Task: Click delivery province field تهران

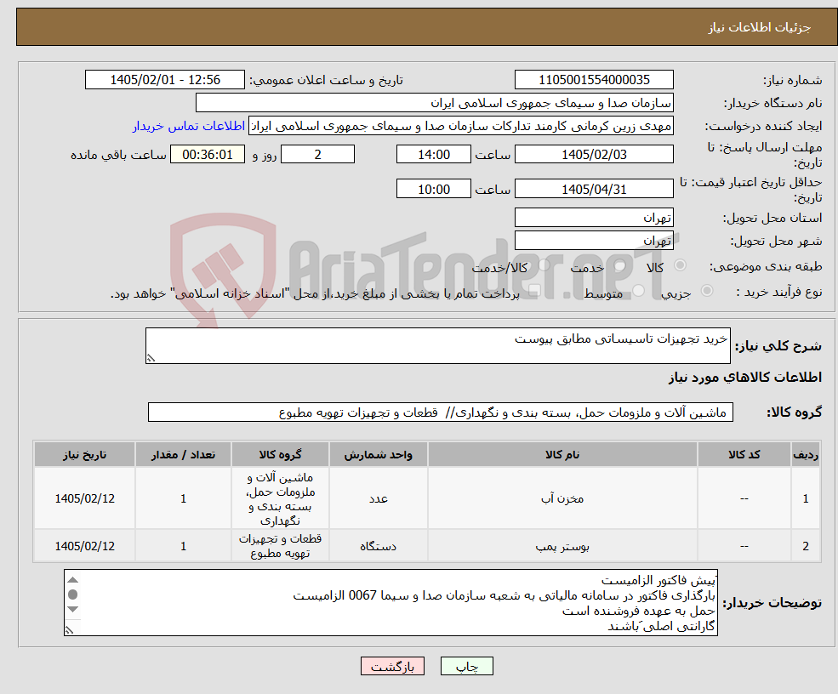Action: point(594,218)
